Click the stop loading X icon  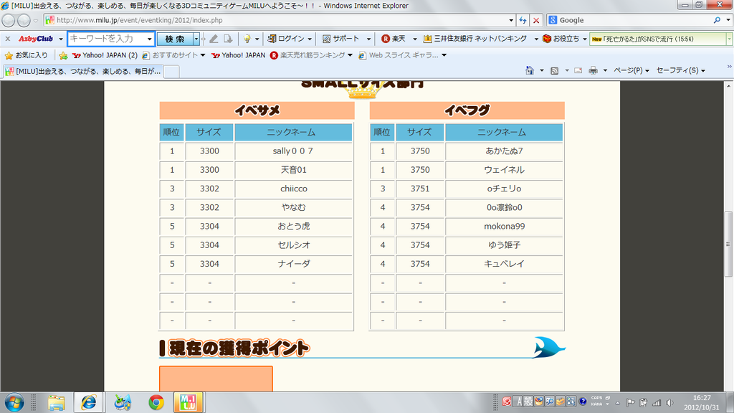click(x=536, y=21)
